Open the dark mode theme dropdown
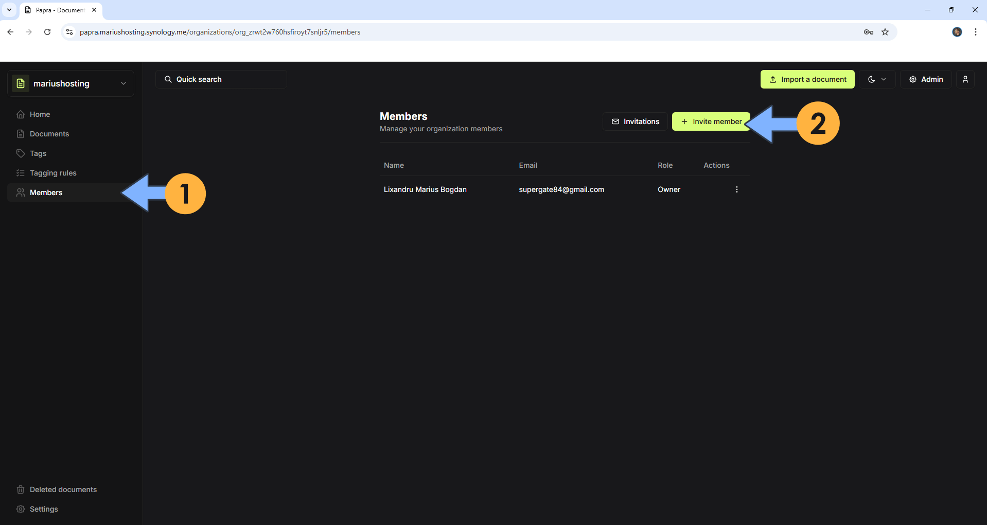 (877, 79)
